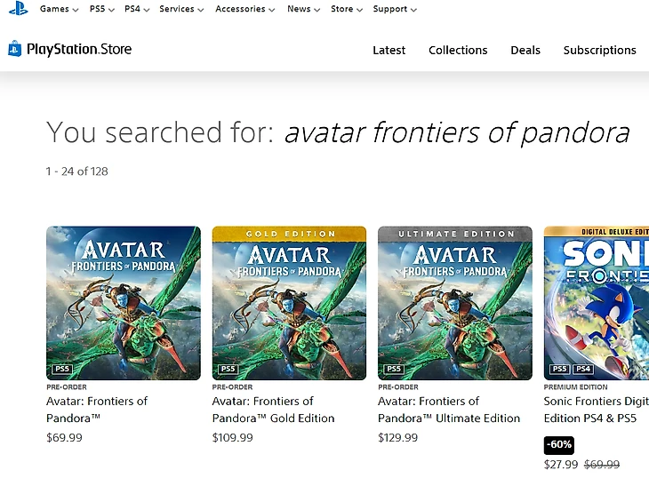Go to the Collections tab
The image size is (649, 478).
point(458,51)
